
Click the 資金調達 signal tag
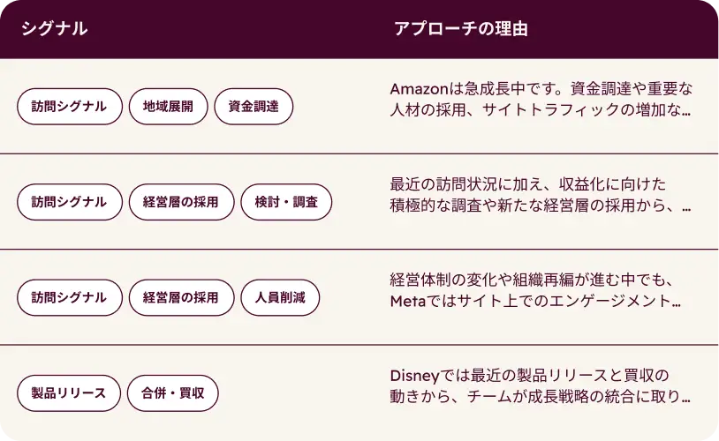pos(254,107)
